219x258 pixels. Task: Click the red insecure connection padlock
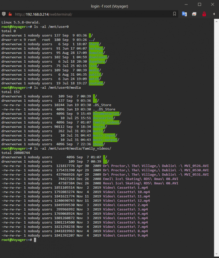pyautogui.click(x=10, y=14)
